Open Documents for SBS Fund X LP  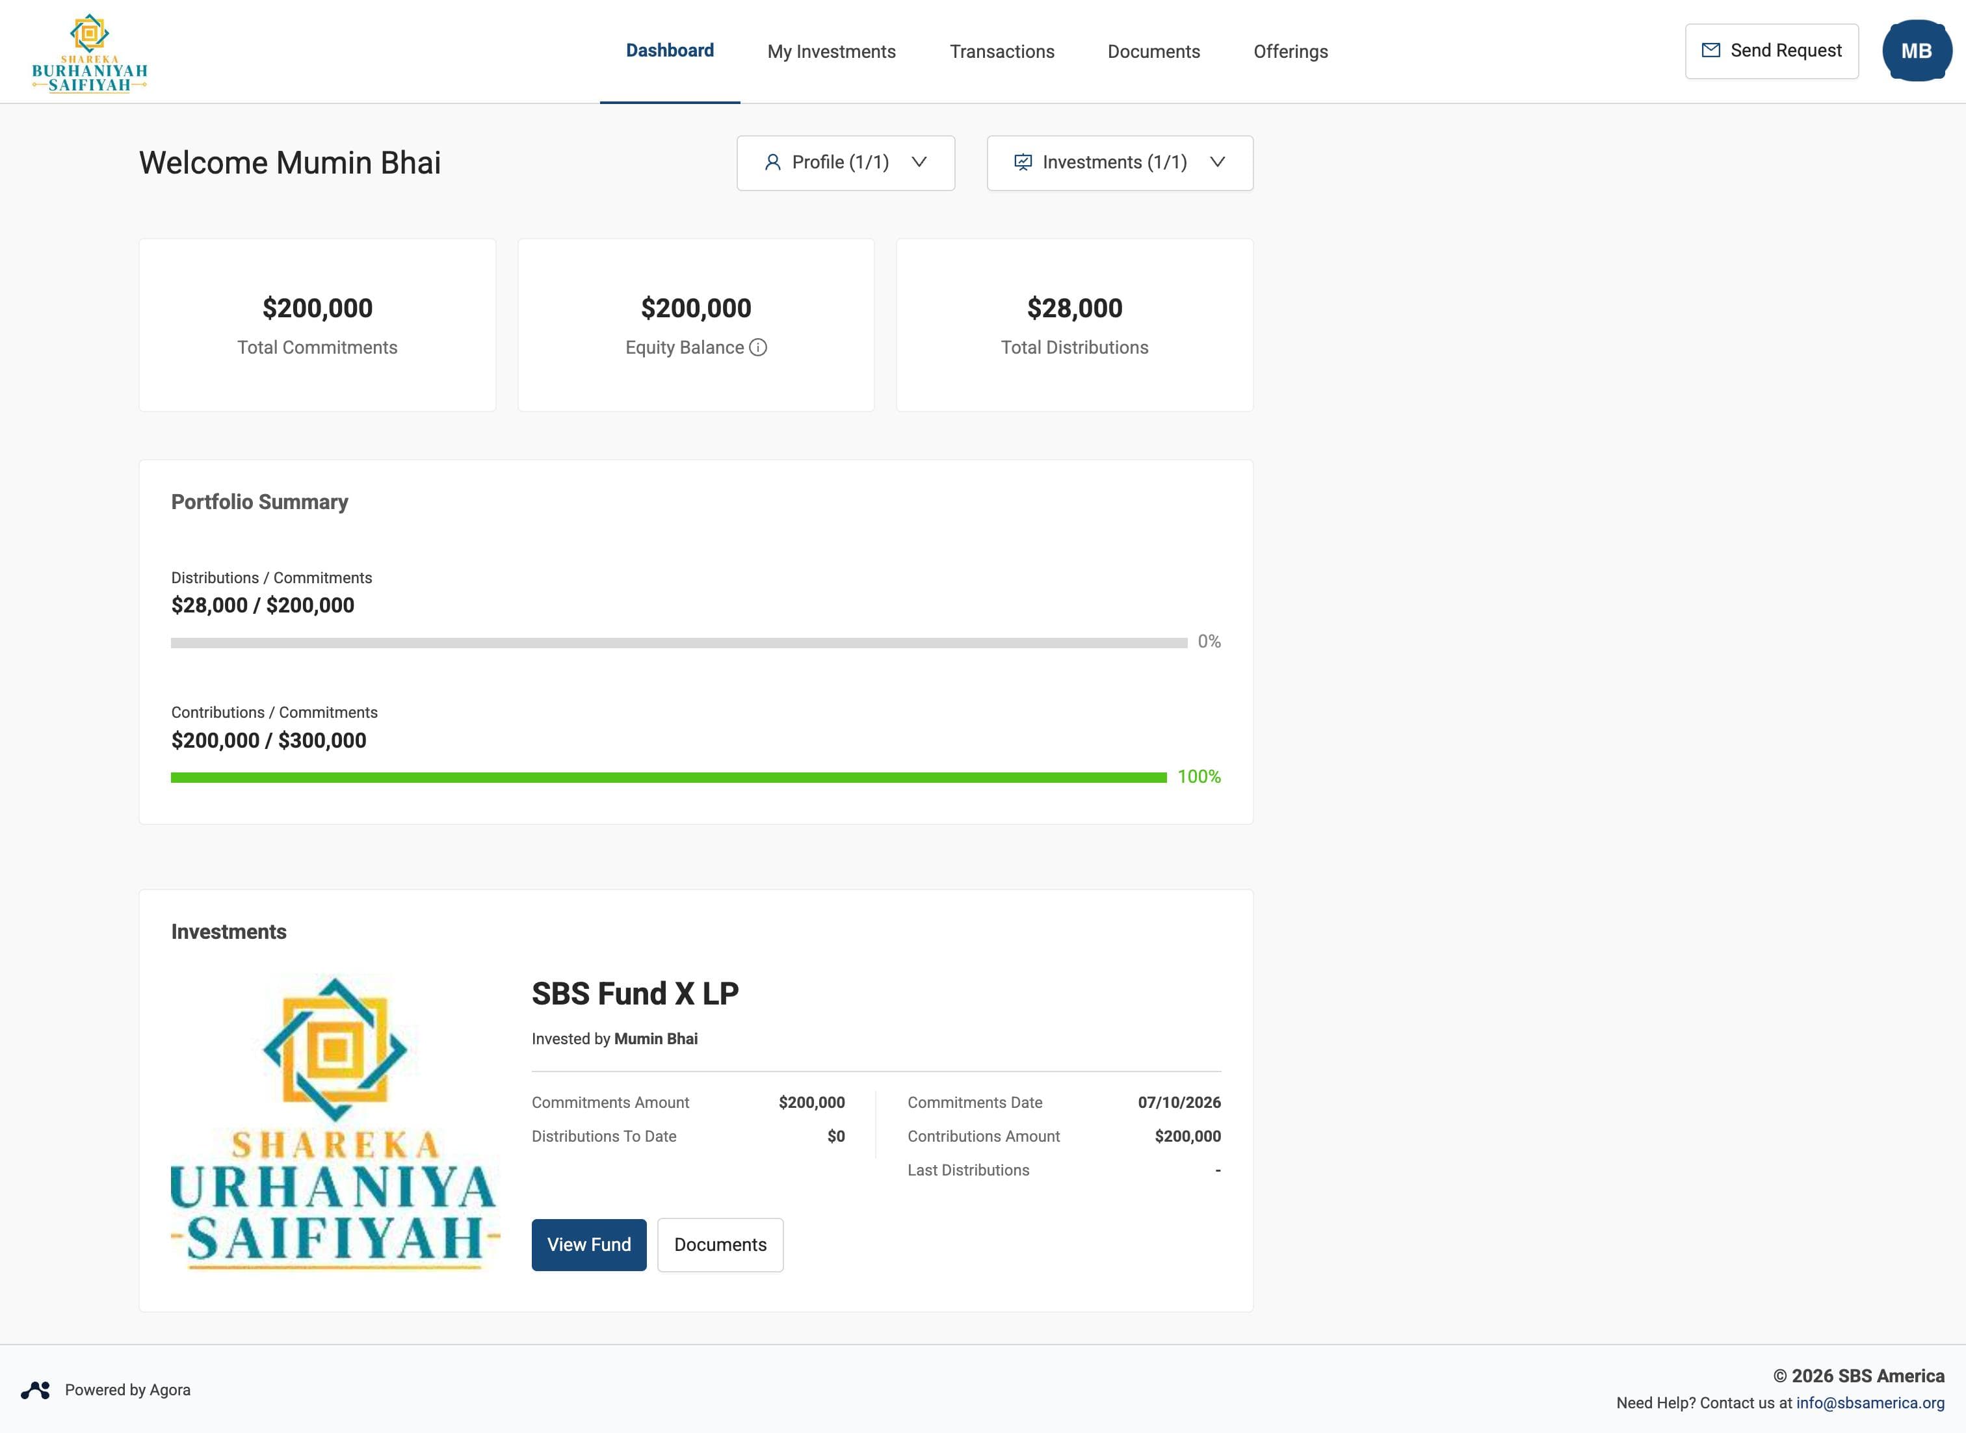point(720,1244)
